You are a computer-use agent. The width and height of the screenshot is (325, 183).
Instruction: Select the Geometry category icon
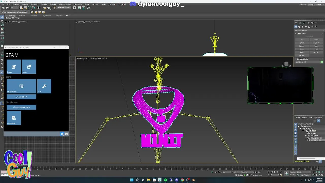click(296, 27)
